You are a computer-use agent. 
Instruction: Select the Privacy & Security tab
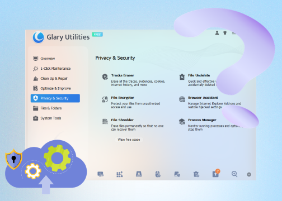click(55, 98)
